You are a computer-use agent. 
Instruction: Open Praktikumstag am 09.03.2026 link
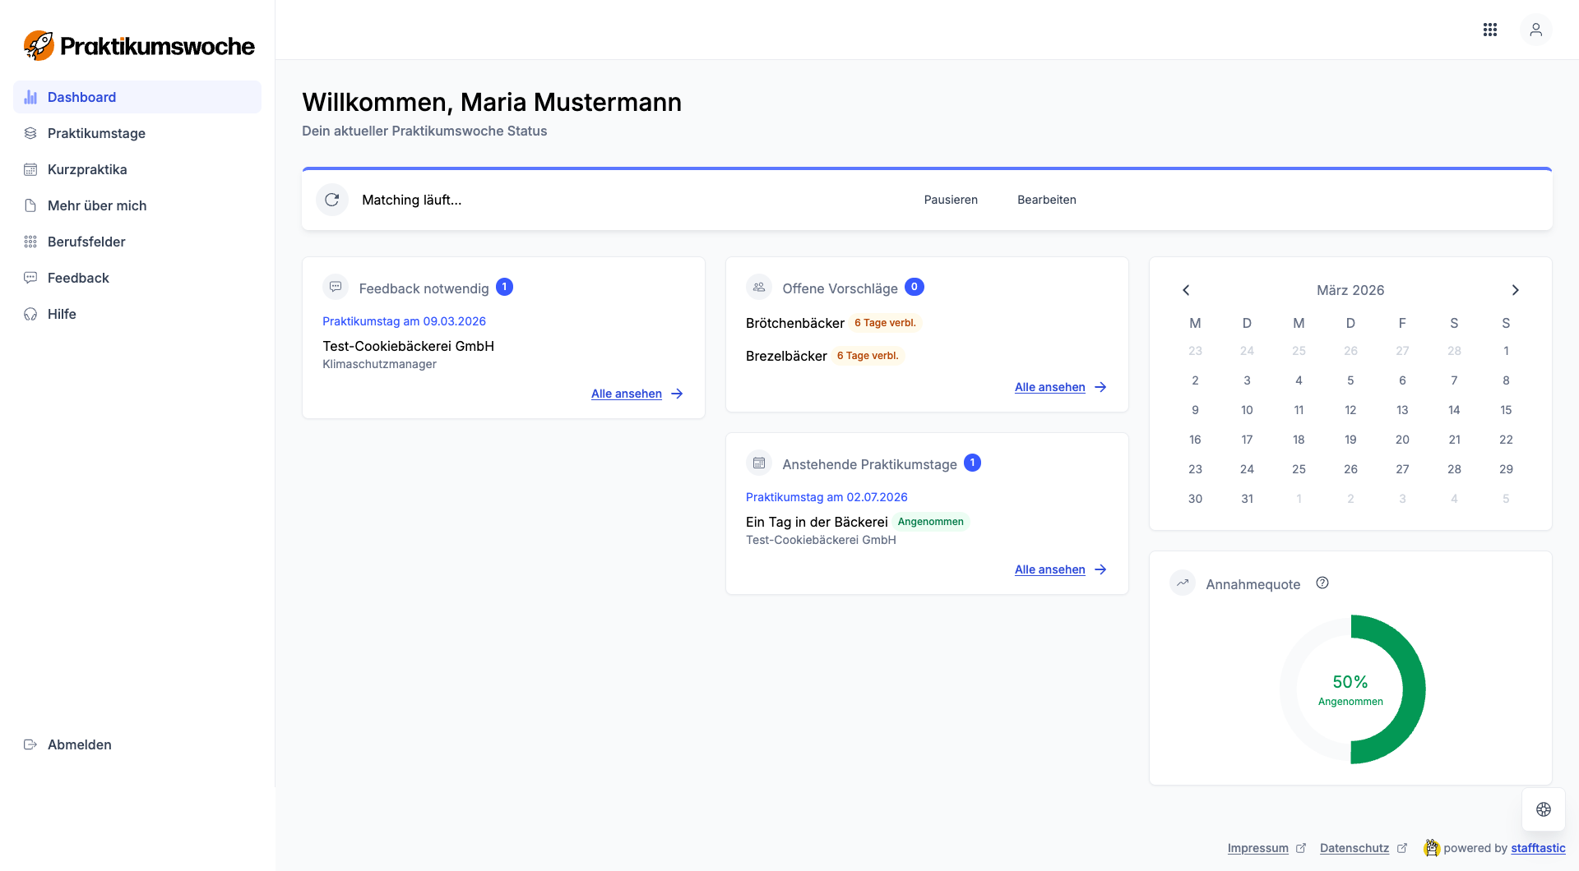click(404, 321)
